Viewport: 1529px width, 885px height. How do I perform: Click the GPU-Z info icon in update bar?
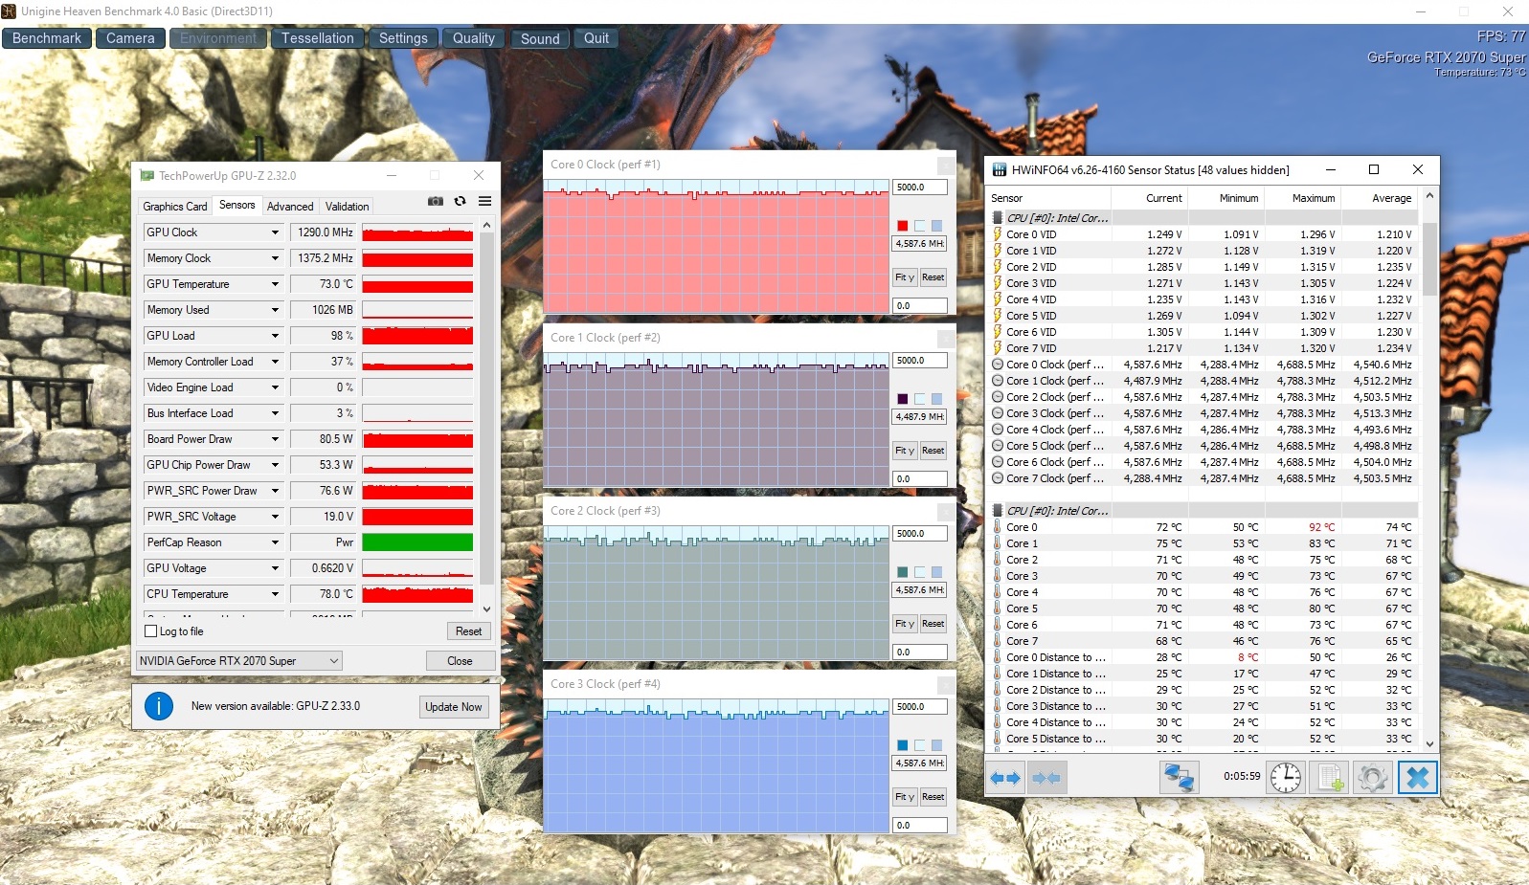159,706
